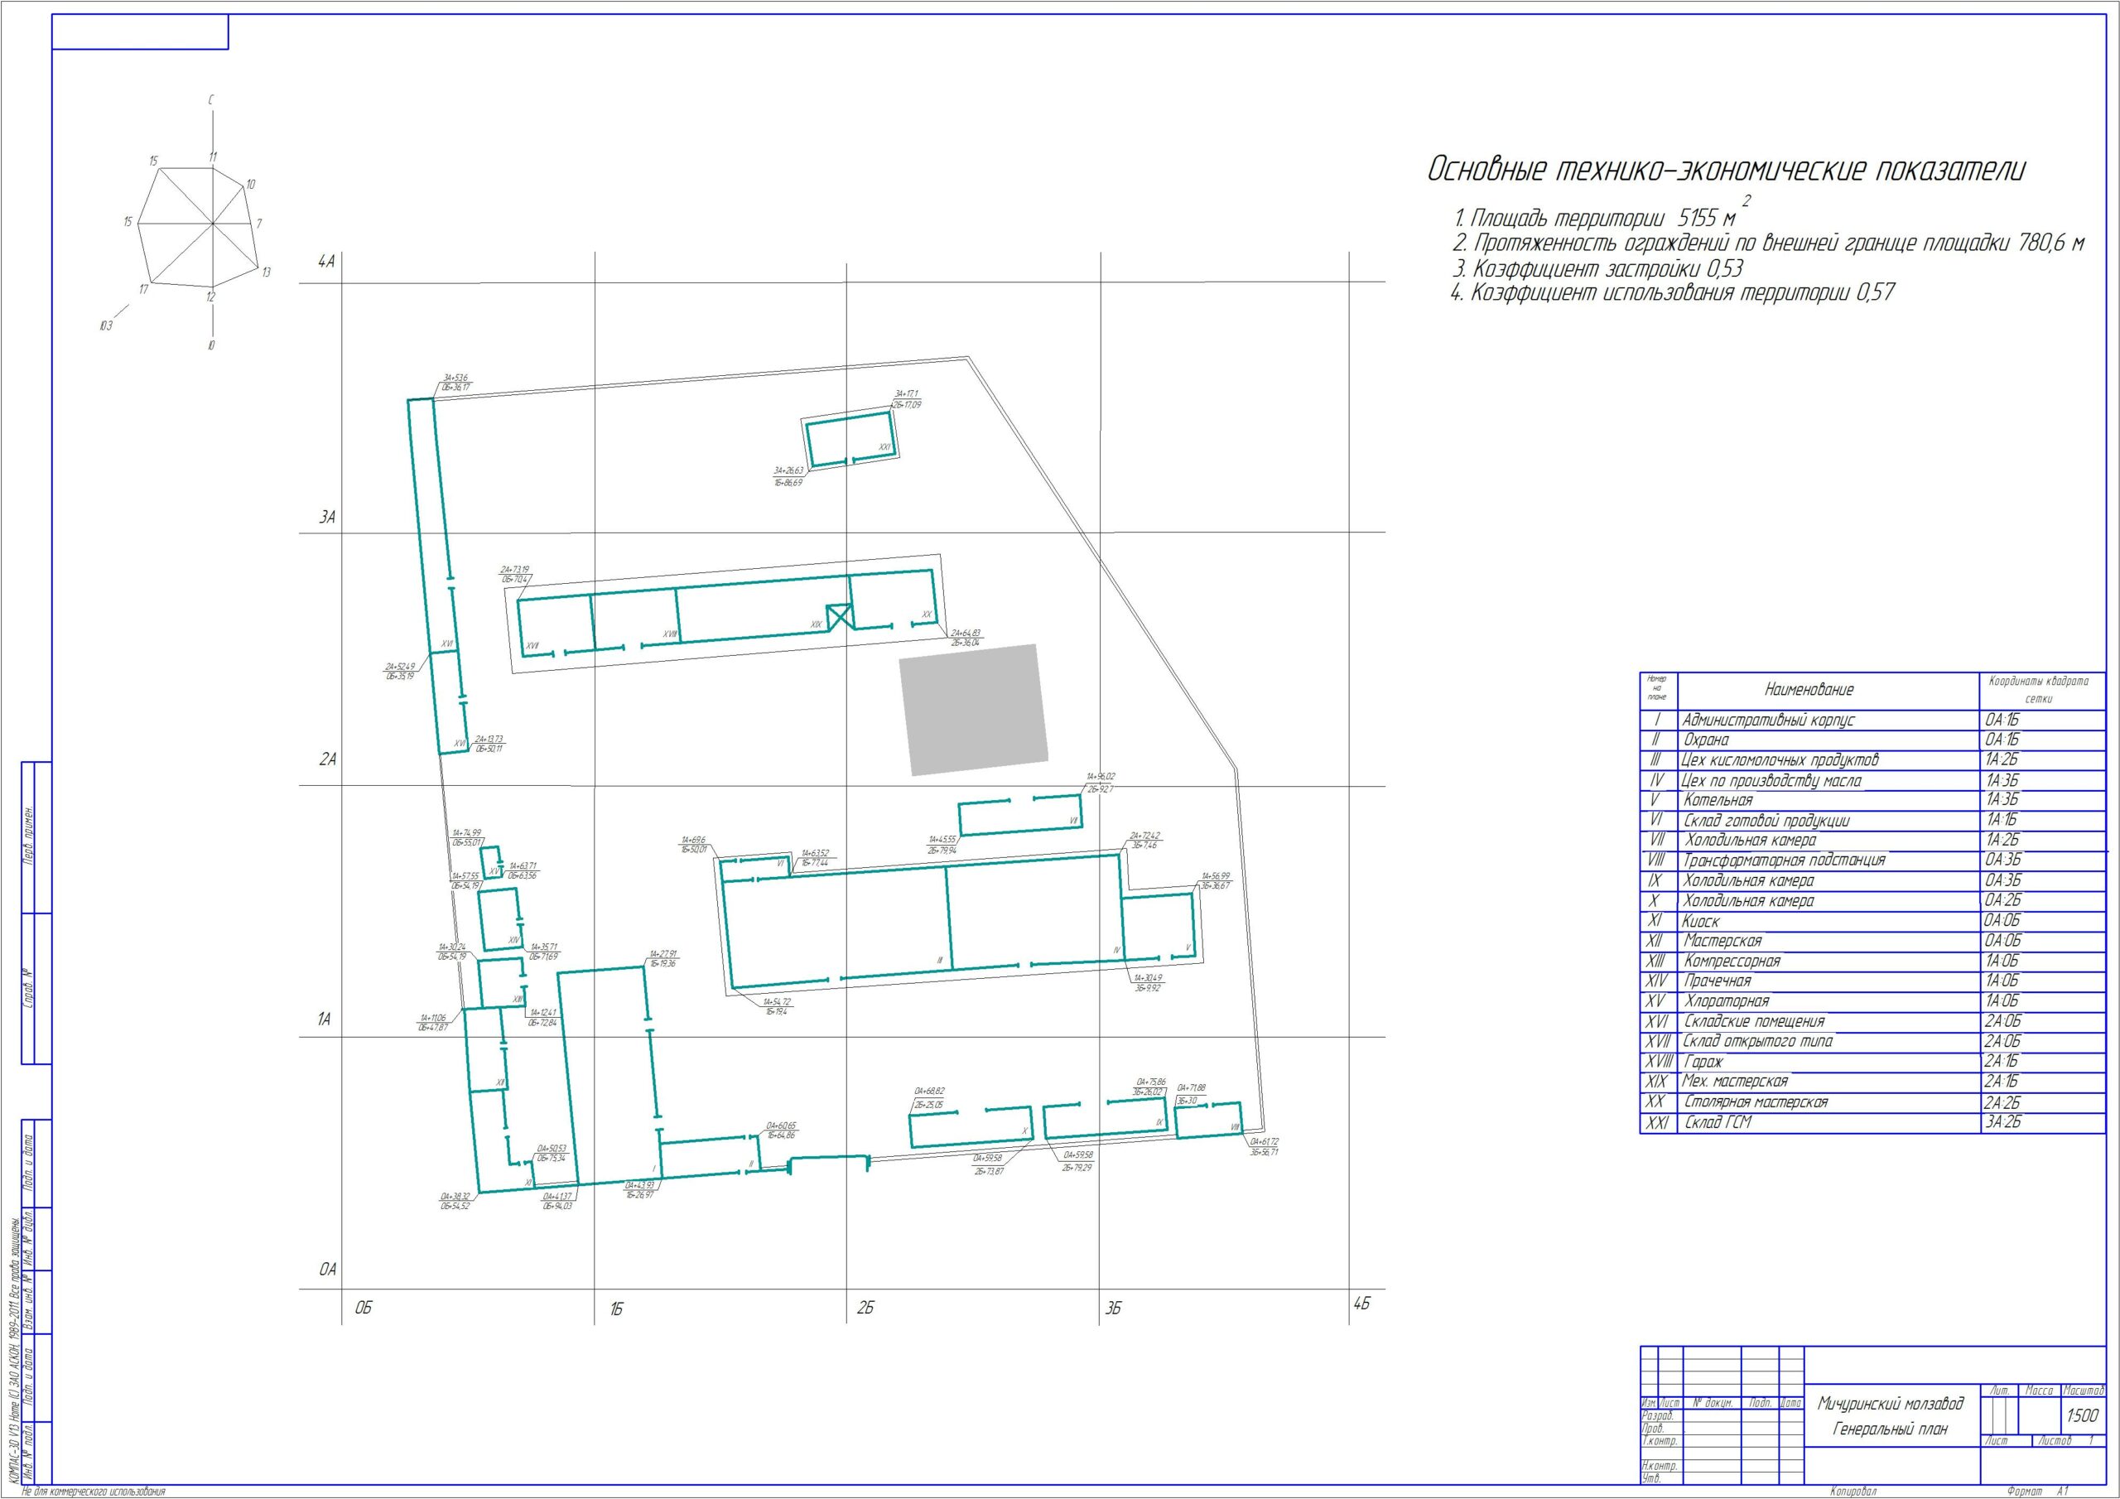Click grid axis label '4A'
This screenshot has width=2120, height=1499.
pos(326,263)
